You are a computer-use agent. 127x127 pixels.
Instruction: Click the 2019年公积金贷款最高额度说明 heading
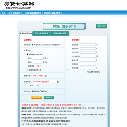46,121
